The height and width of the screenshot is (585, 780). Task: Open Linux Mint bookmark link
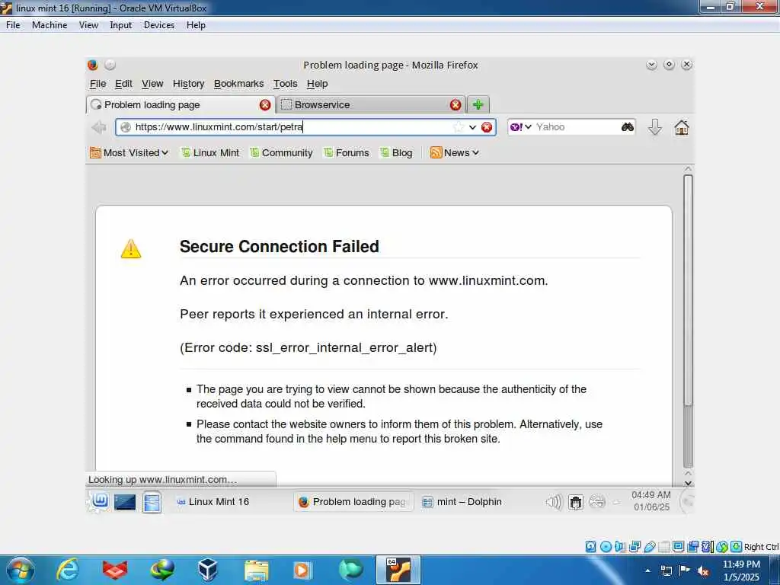tap(210, 152)
